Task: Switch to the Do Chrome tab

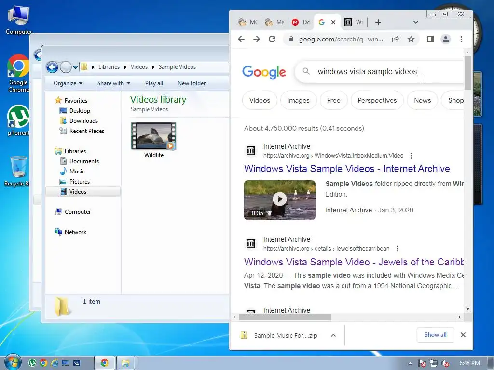Action: [x=301, y=22]
